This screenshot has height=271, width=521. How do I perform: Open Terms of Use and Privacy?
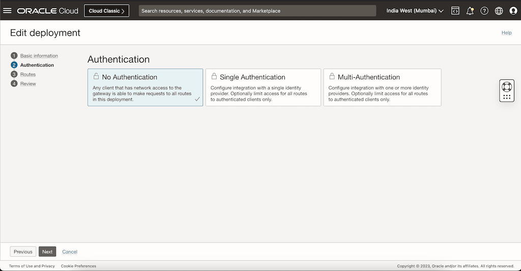tap(32, 266)
